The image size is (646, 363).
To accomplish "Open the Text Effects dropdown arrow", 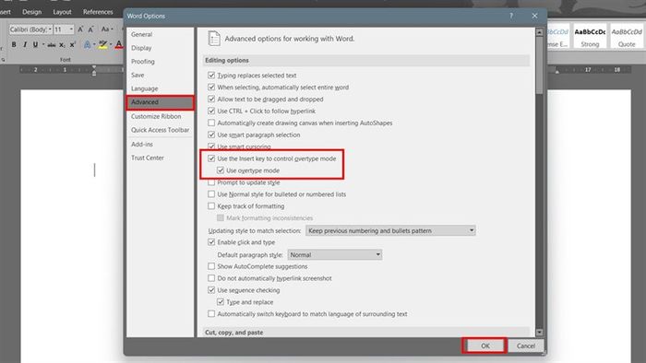I will (94, 45).
